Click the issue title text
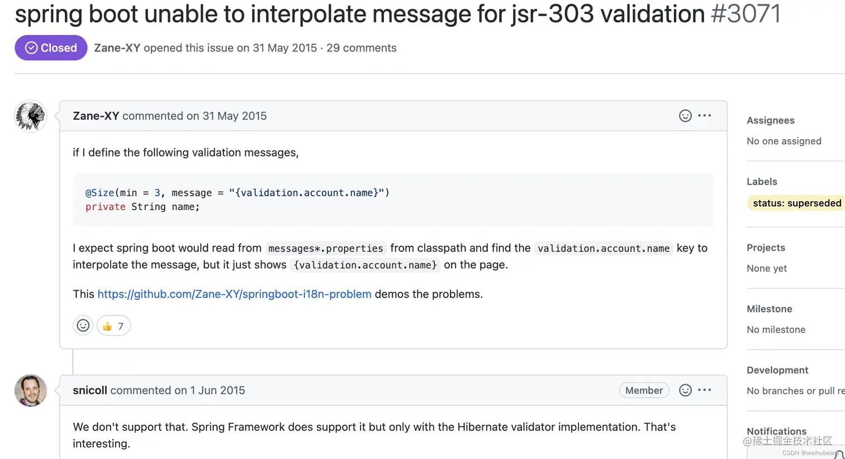 click(x=360, y=13)
